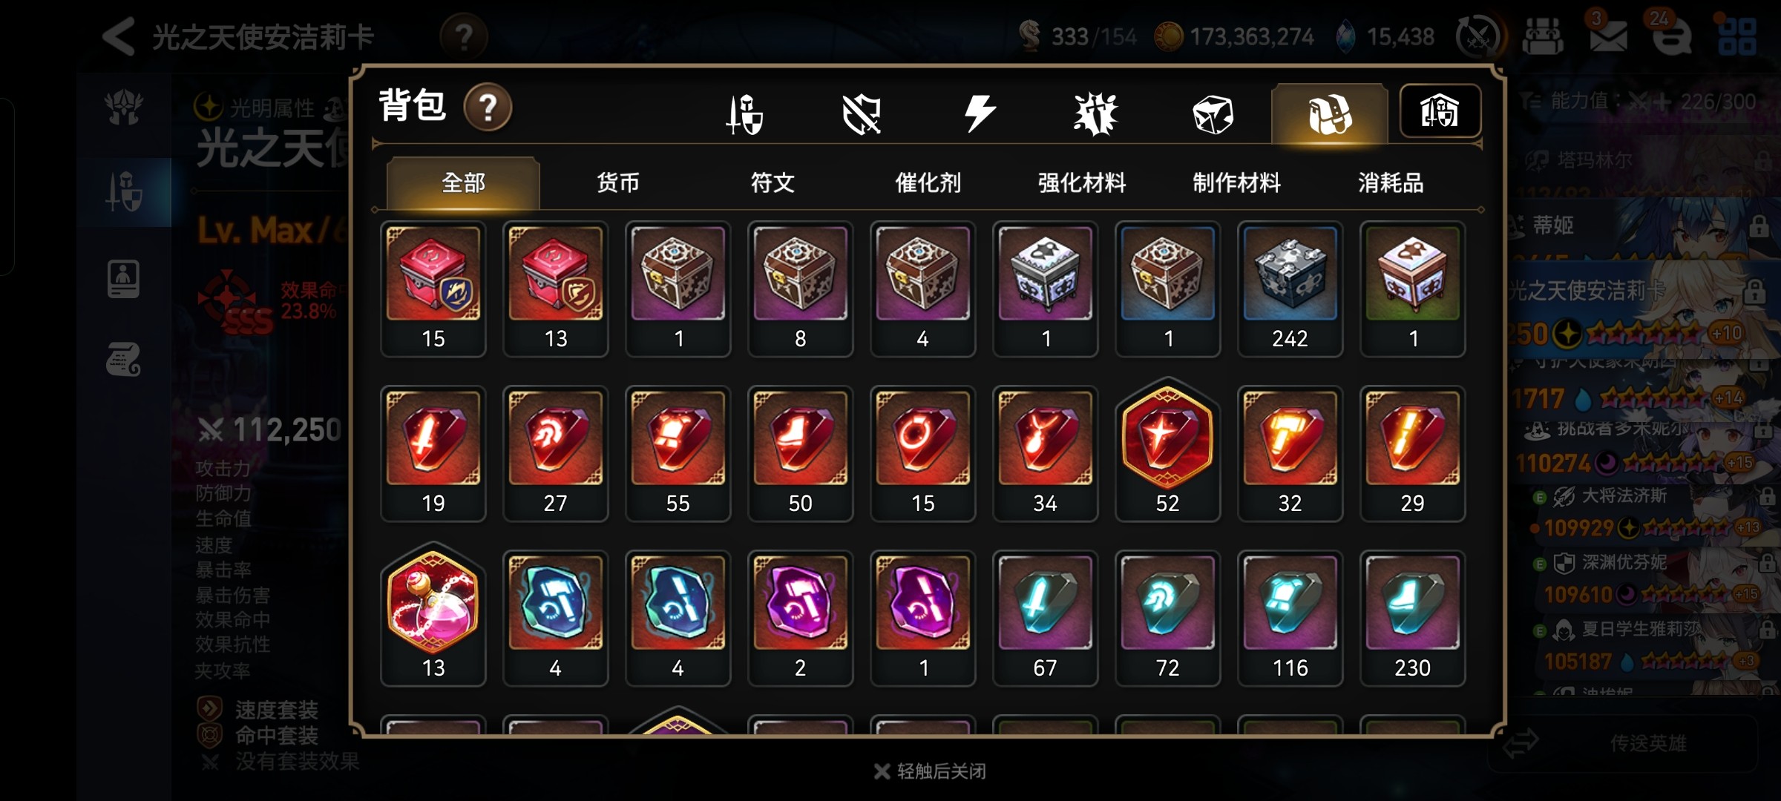Open the backpack help question mark
Viewport: 1781px width, 801px height.
click(488, 108)
